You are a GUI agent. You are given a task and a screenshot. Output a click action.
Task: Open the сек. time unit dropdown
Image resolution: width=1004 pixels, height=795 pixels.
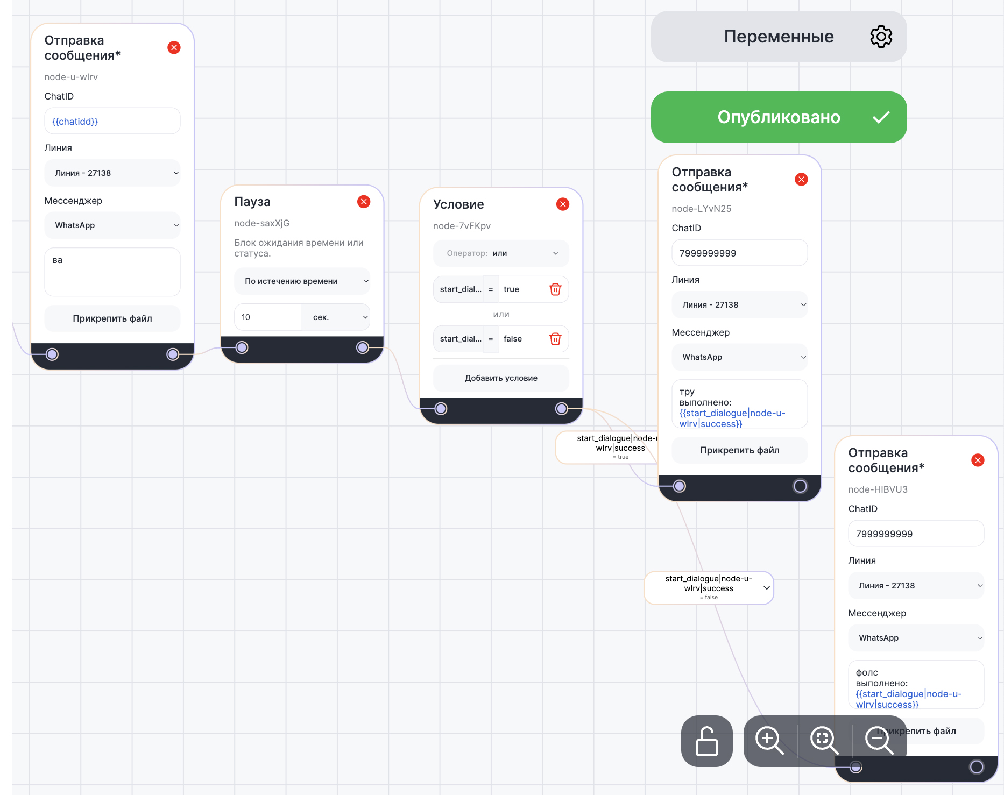coord(336,317)
